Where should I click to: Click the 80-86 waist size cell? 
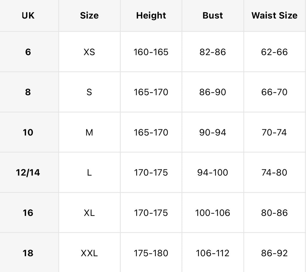[274, 213]
